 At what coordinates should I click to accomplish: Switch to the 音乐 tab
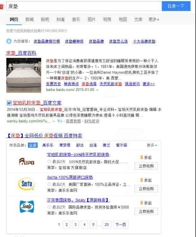76,19
